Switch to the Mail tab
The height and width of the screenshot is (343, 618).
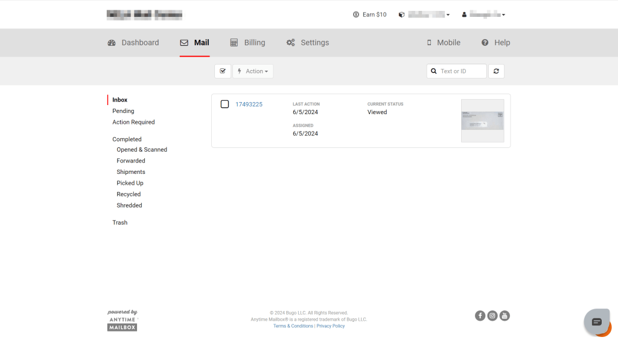pyautogui.click(x=195, y=43)
